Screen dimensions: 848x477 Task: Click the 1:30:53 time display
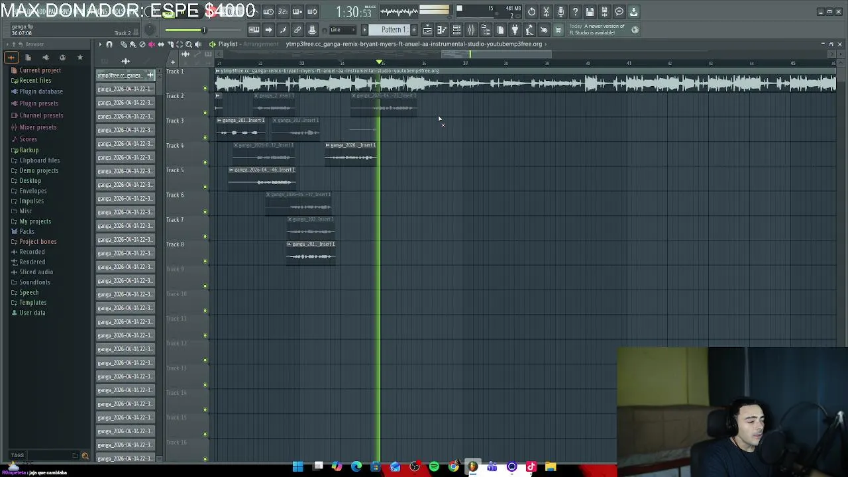tap(354, 12)
